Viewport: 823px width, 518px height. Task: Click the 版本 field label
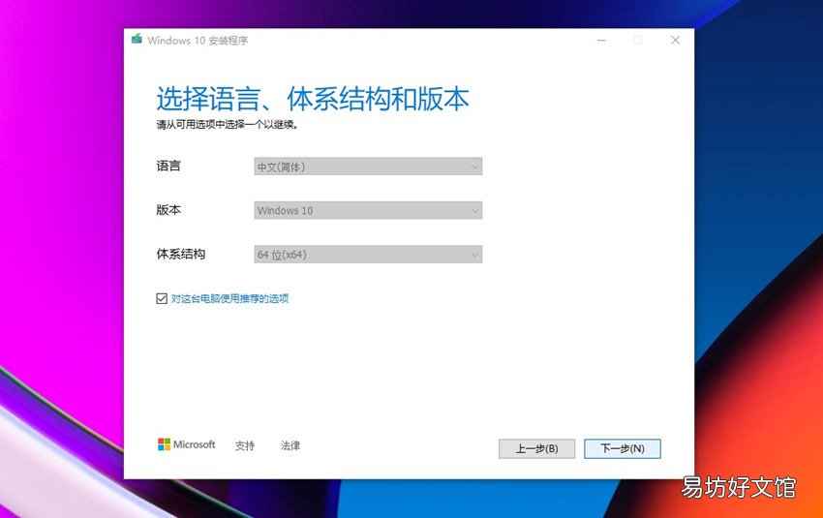click(168, 210)
